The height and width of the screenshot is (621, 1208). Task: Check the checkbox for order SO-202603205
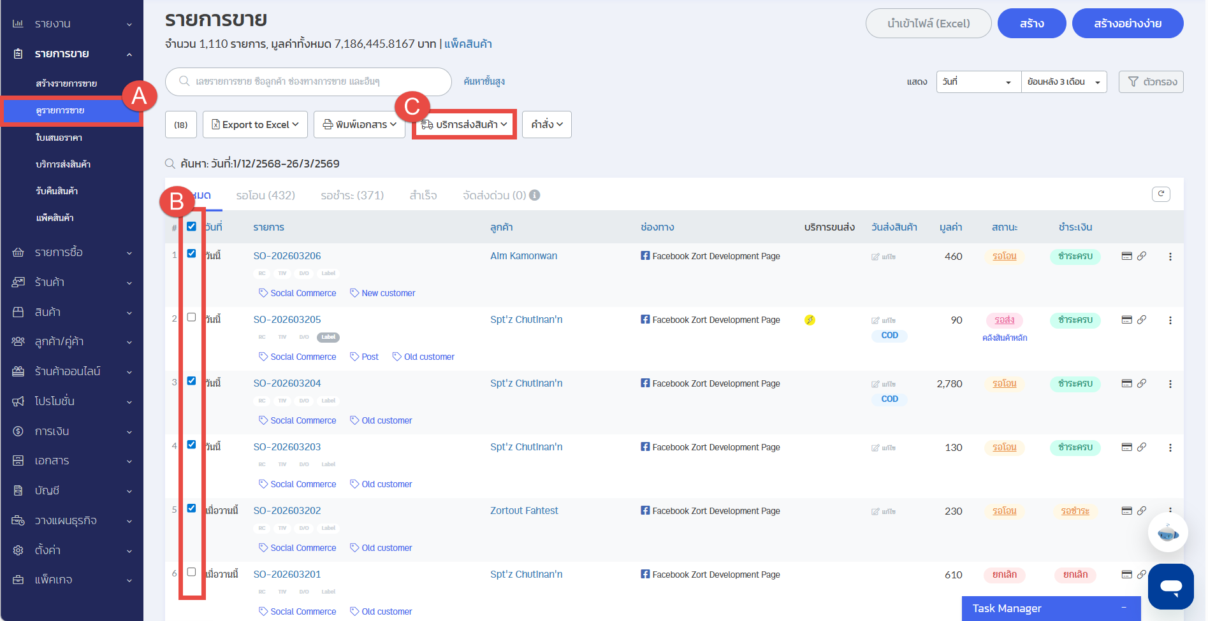(x=191, y=317)
